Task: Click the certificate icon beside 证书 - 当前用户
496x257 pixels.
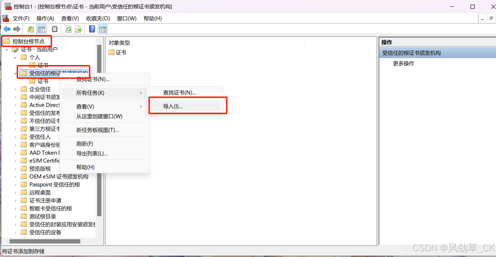Action: 15,49
